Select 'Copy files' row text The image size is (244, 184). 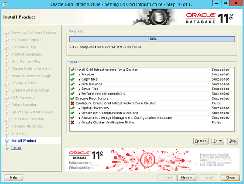pyautogui.click(x=89, y=79)
